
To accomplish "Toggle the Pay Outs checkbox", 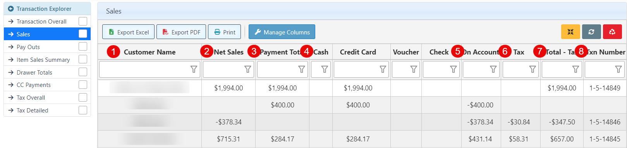I will click(83, 47).
